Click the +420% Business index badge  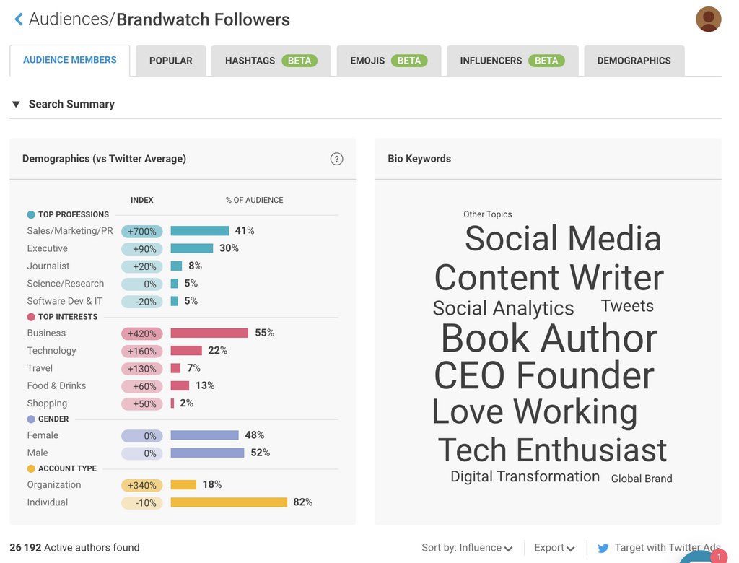(142, 333)
